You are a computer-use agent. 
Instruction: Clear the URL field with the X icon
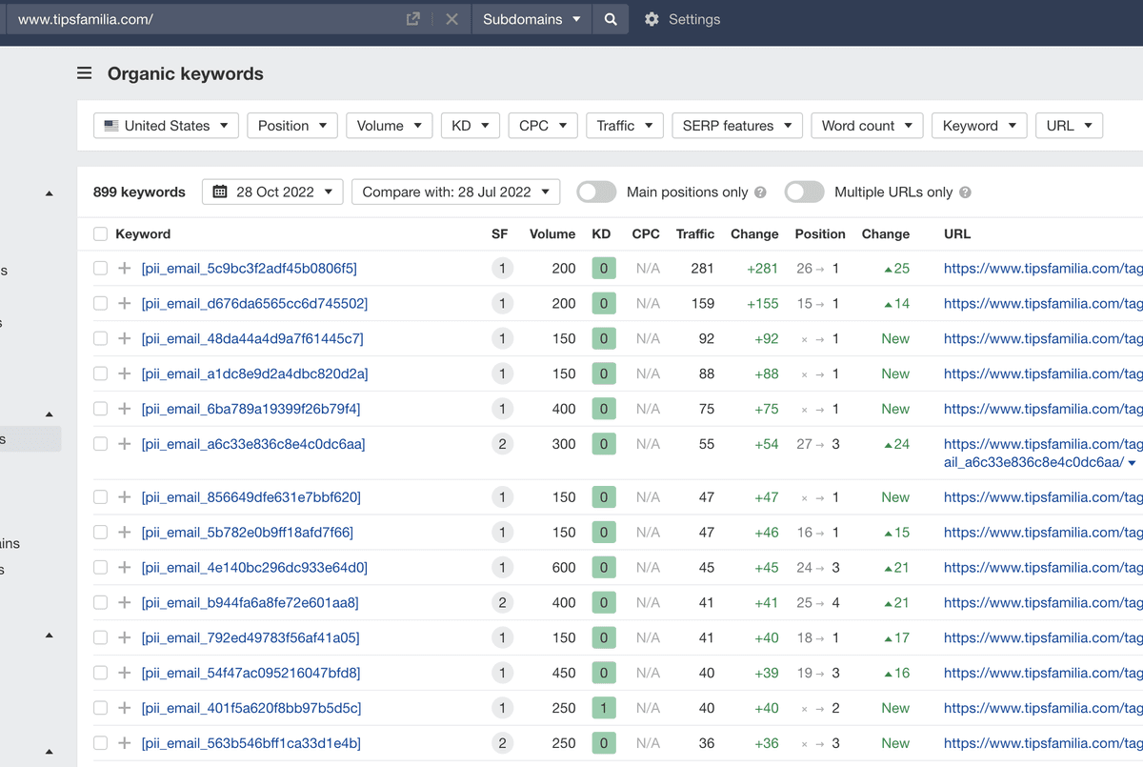pos(451,19)
